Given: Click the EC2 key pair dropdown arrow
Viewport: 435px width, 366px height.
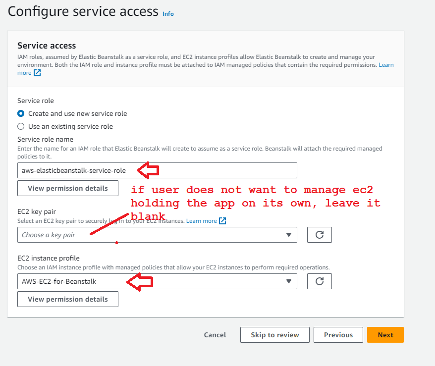Looking at the screenshot, I should click(289, 235).
